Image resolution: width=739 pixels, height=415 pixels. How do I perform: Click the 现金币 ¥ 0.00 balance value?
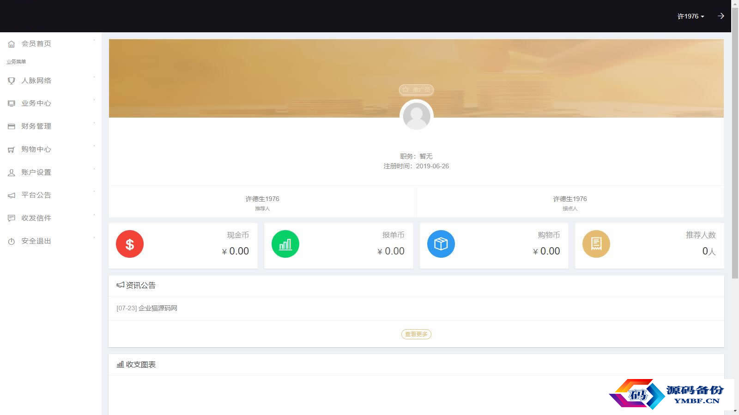tap(236, 251)
